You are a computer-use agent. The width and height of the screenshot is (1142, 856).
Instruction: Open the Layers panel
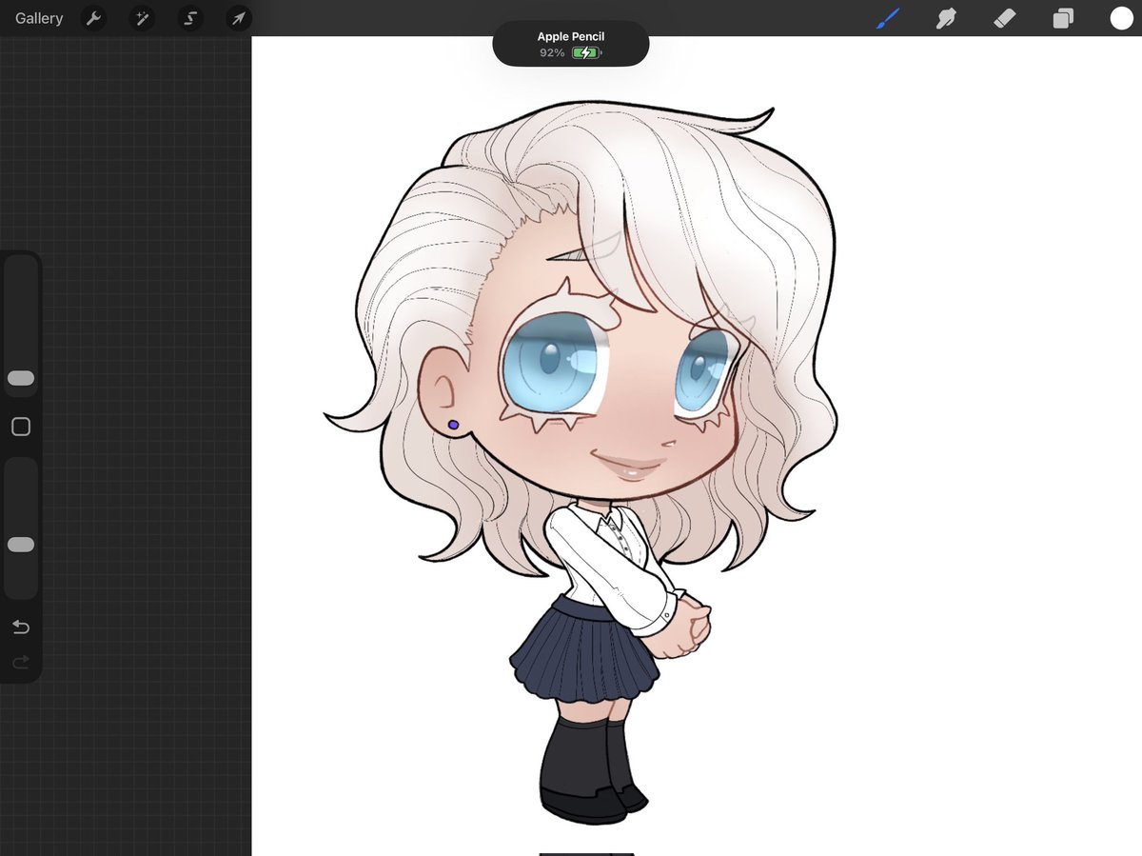click(x=1063, y=18)
